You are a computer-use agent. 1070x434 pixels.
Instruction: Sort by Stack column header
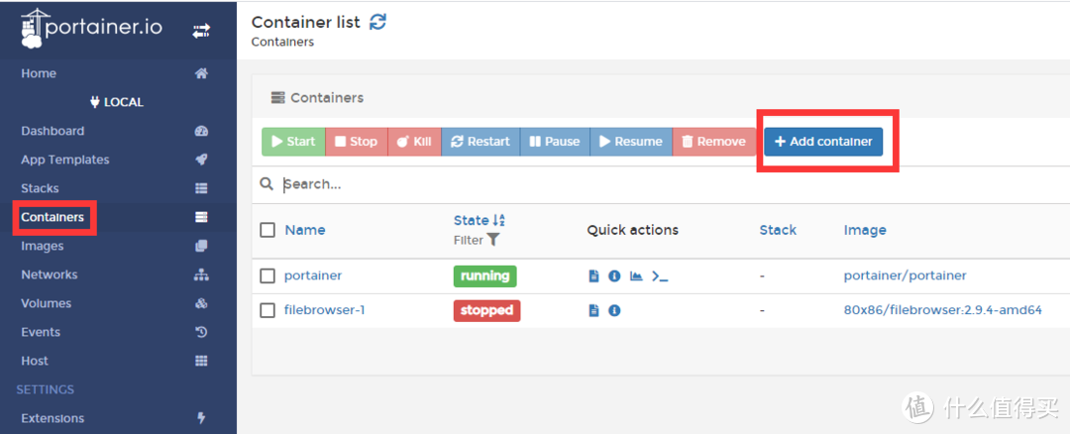point(778,230)
